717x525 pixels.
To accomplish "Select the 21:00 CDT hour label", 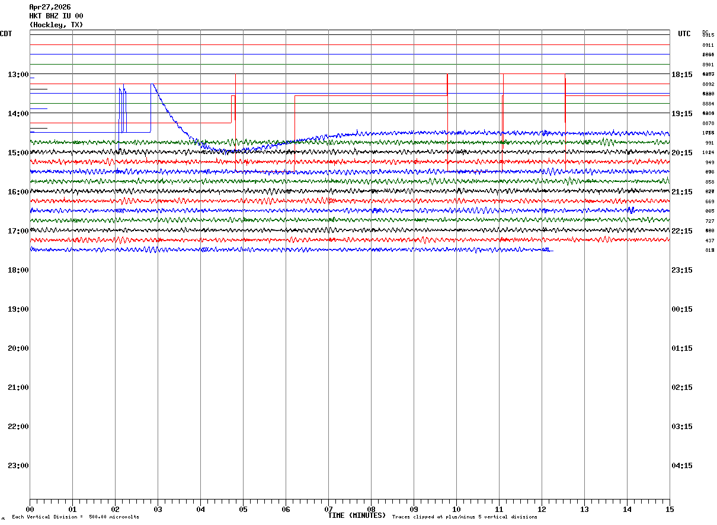I will [18, 388].
